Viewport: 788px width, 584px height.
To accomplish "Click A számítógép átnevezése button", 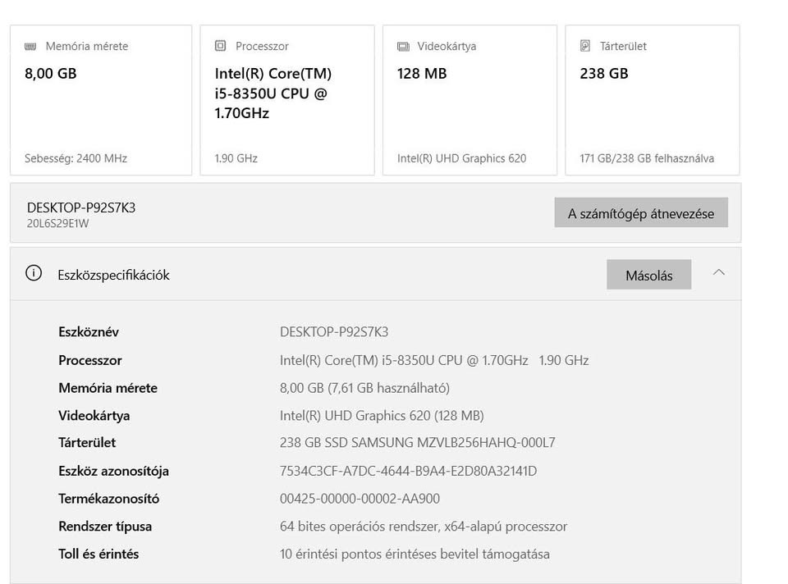I will (641, 213).
